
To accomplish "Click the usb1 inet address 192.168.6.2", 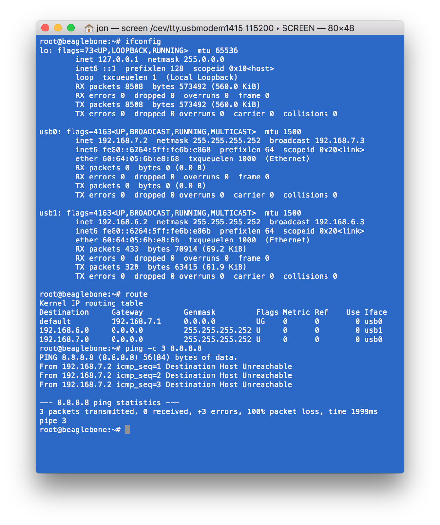I will tap(123, 222).
